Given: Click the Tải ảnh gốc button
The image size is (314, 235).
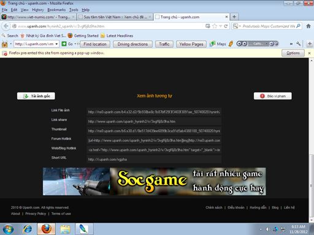Looking at the screenshot, I should pos(36,96).
